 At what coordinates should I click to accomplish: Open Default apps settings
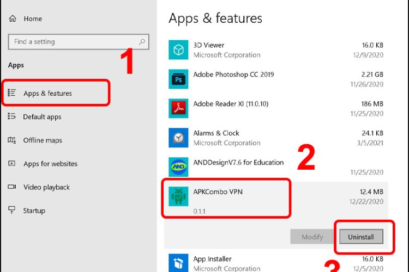coord(42,117)
